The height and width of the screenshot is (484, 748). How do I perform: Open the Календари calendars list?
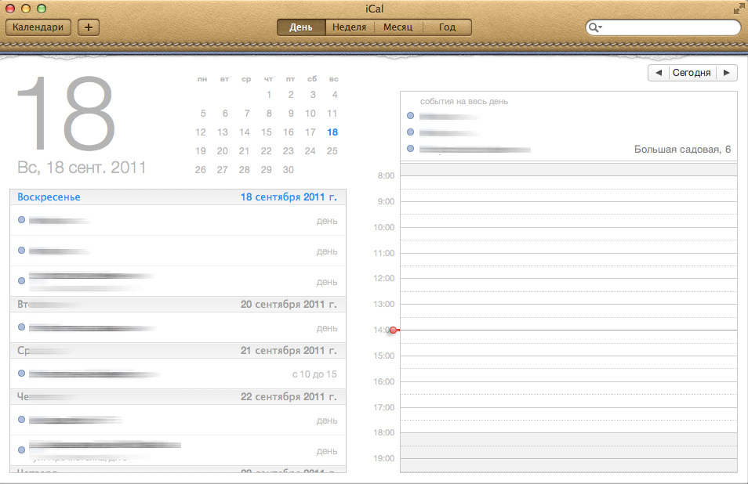point(38,27)
